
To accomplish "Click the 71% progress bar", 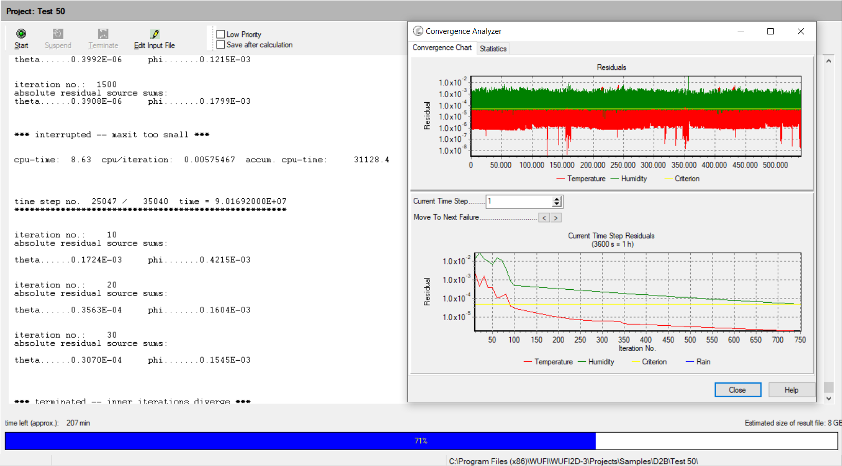I will click(x=420, y=440).
